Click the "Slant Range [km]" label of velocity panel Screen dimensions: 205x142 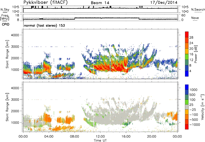7,107
